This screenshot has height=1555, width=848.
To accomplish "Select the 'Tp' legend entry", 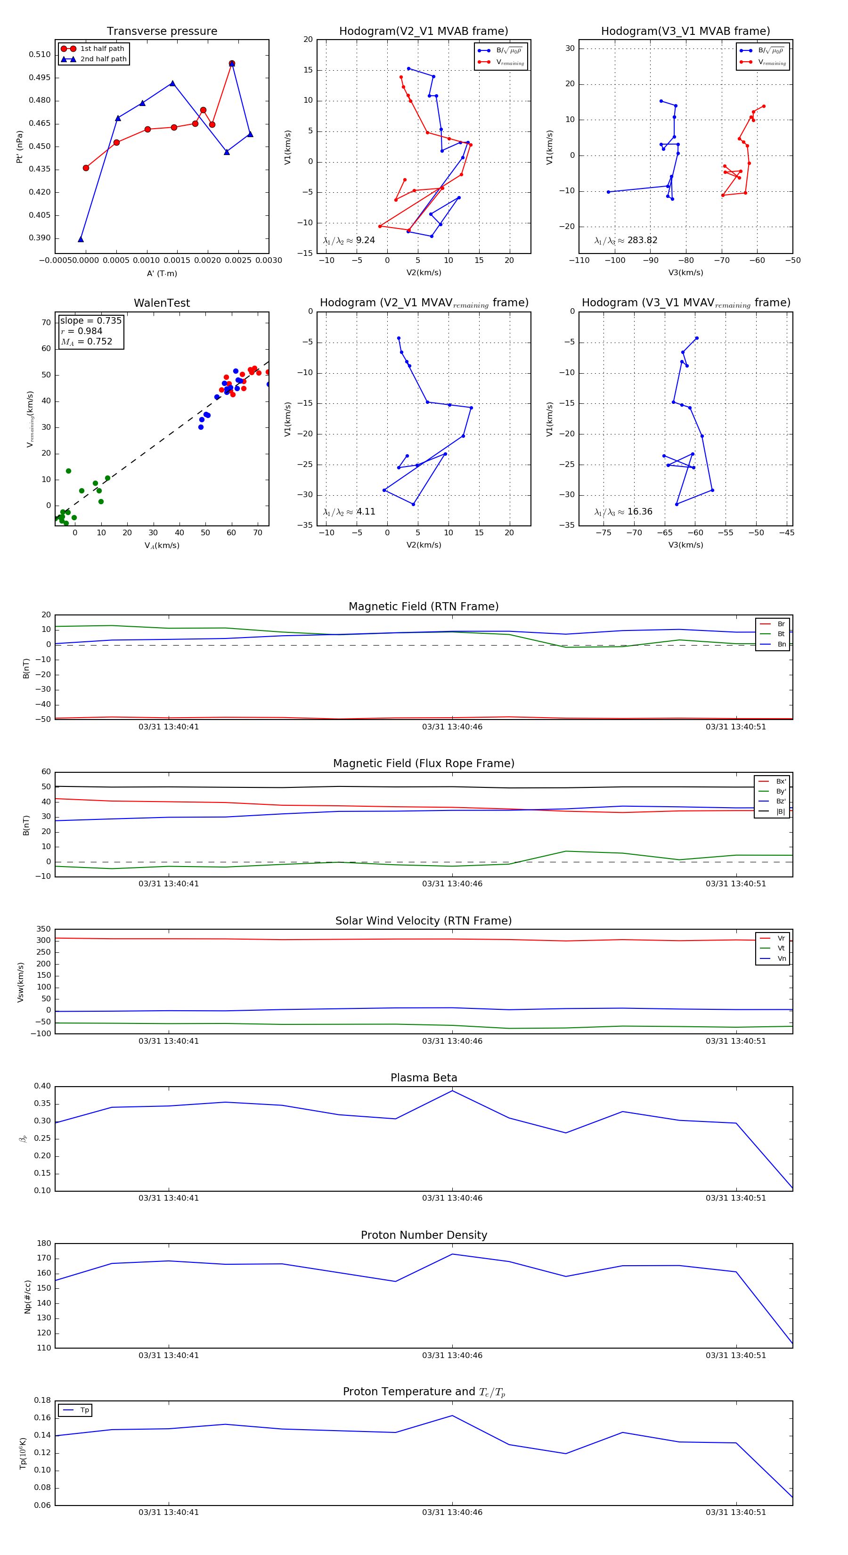I will point(75,1411).
